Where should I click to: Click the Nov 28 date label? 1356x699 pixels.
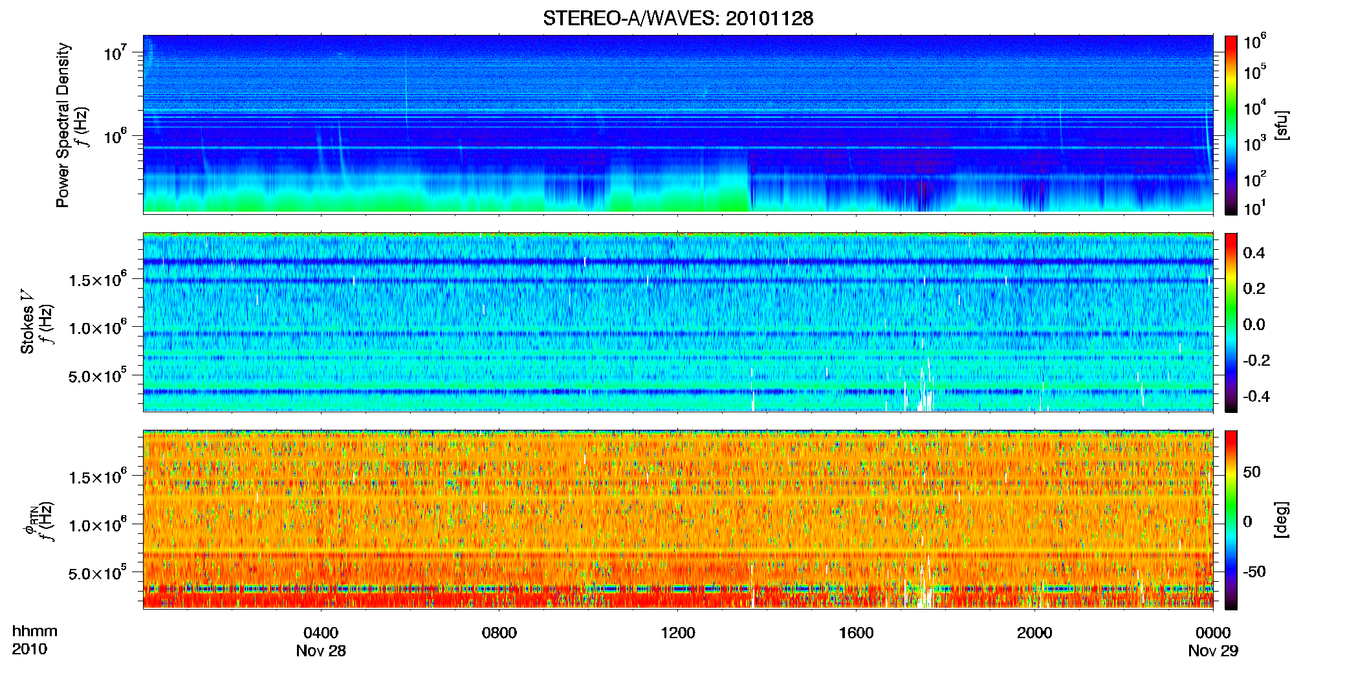coord(321,651)
